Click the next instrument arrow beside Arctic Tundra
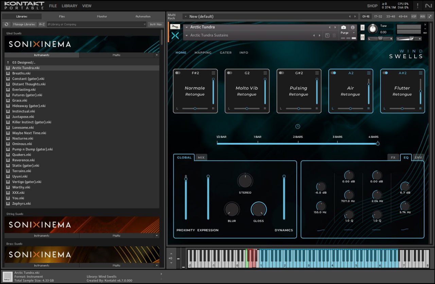The image size is (435, 284). tap(335, 27)
